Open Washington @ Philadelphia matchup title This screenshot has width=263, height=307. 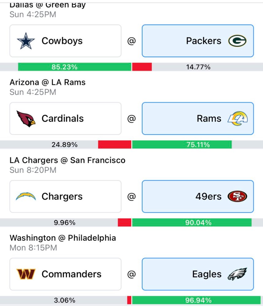pos(63,238)
